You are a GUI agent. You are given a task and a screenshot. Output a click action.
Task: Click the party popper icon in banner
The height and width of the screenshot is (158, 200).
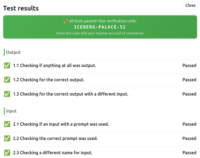[x=66, y=21]
